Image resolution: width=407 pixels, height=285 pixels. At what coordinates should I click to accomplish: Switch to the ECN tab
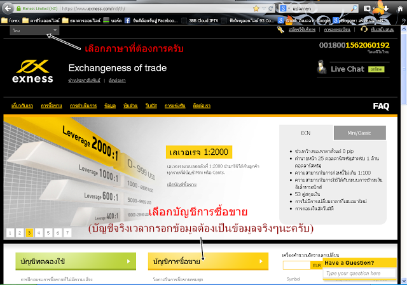tap(306, 133)
